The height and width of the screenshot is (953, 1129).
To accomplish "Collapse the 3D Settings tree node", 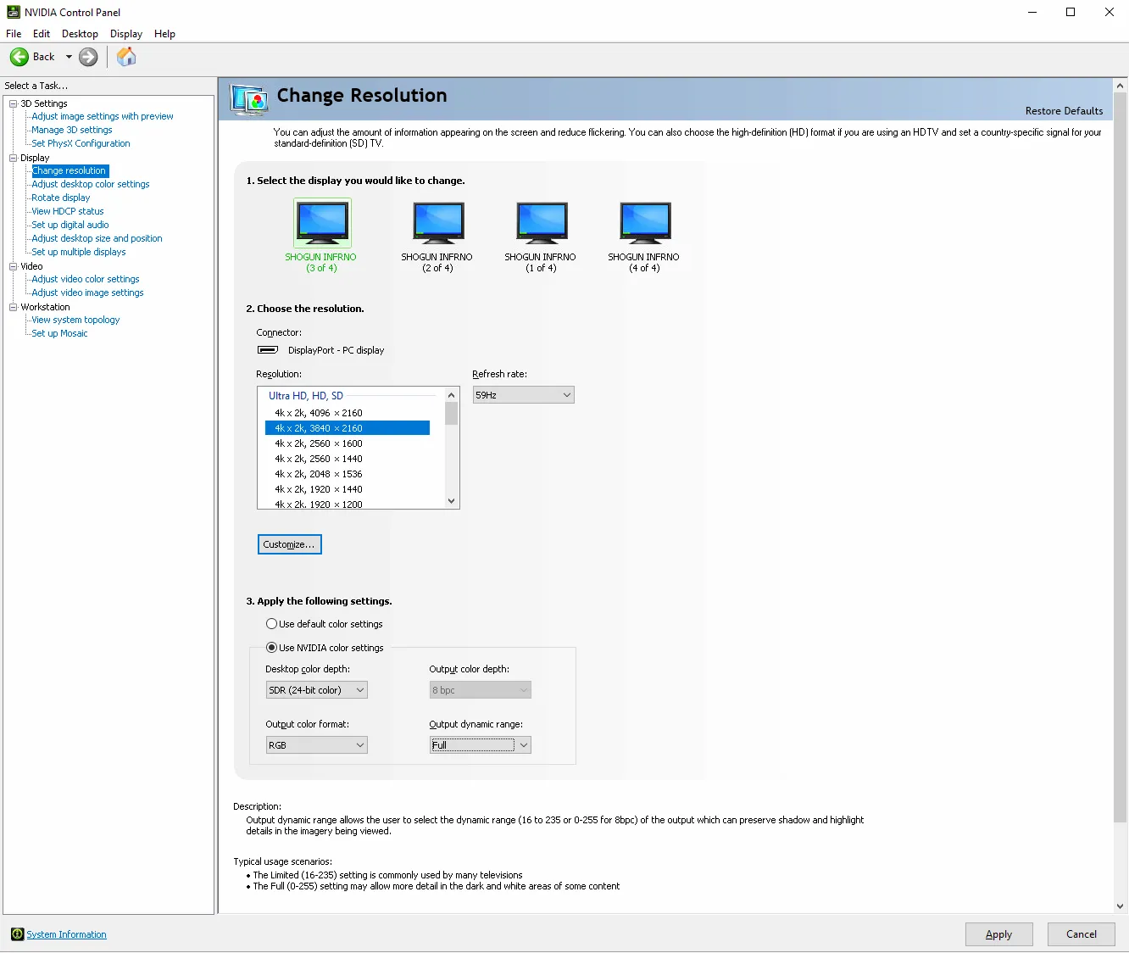I will click(x=14, y=103).
